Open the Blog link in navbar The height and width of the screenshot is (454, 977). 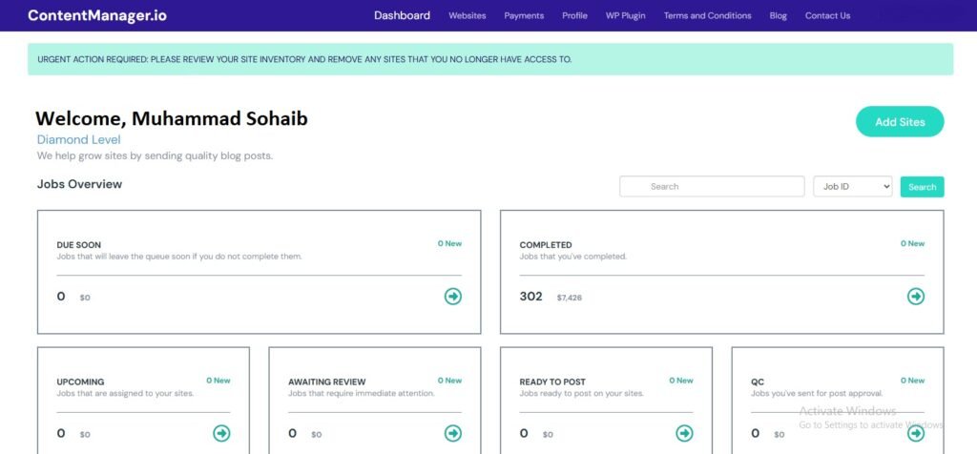click(x=779, y=15)
